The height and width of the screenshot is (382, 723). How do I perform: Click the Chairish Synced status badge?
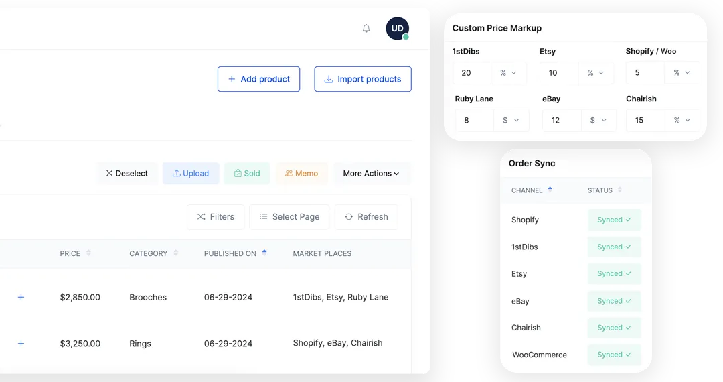pyautogui.click(x=614, y=328)
